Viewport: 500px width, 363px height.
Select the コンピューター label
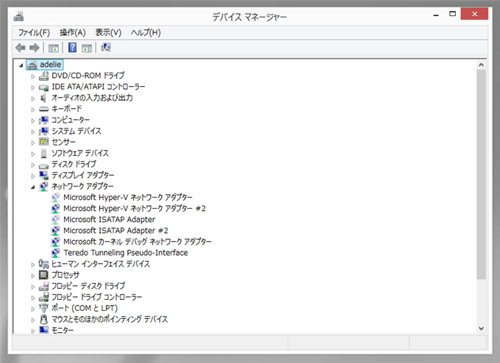coord(71,121)
